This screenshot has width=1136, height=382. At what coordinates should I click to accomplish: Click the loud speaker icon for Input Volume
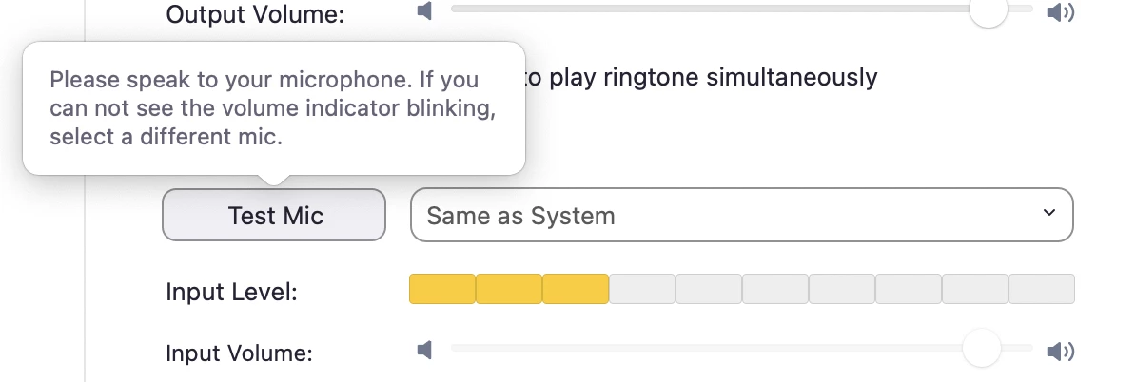coord(1059,353)
